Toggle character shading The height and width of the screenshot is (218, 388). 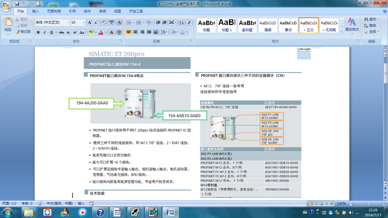(x=112, y=32)
